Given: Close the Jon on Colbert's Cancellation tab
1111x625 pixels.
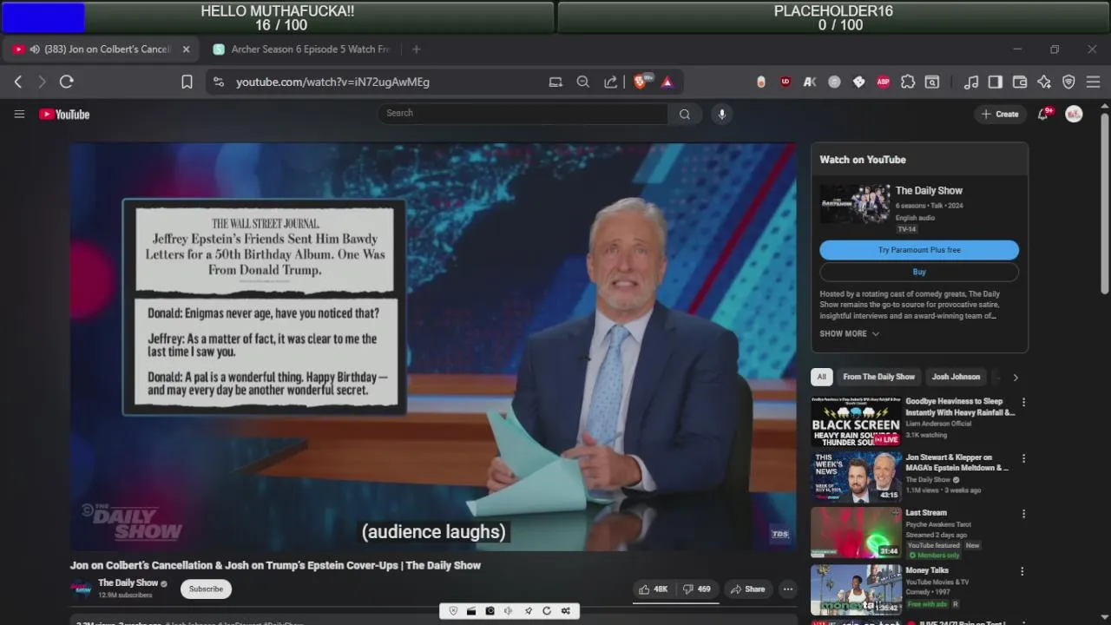Looking at the screenshot, I should click(x=186, y=49).
